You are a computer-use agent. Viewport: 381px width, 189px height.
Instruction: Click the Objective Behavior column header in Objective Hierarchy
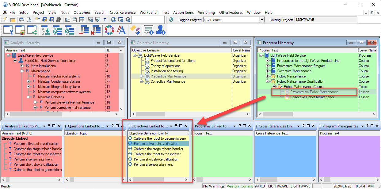point(181,50)
